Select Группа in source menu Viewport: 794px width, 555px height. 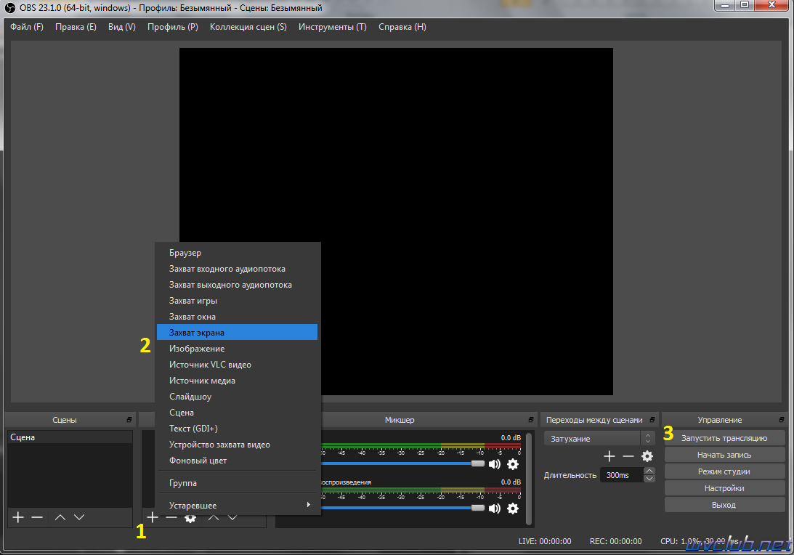coord(237,483)
